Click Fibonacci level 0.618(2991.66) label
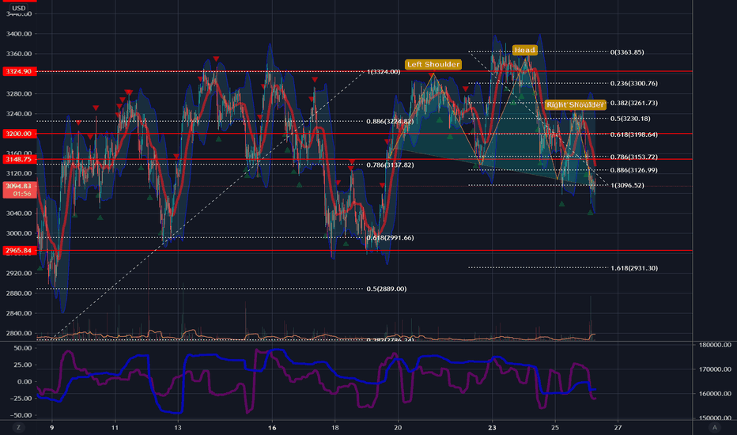The image size is (737, 435). tap(390, 238)
